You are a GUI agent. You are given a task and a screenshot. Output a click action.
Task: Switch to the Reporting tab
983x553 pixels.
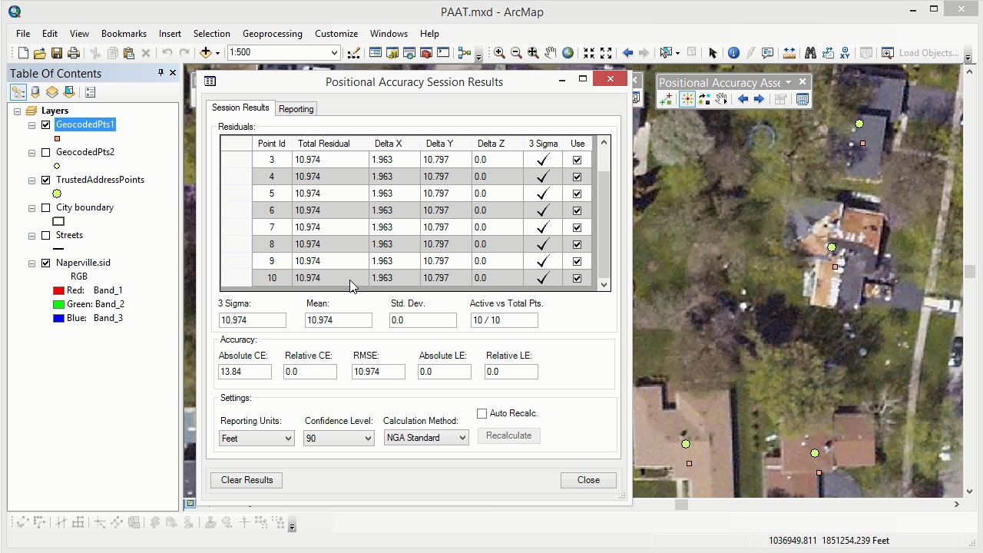(296, 109)
